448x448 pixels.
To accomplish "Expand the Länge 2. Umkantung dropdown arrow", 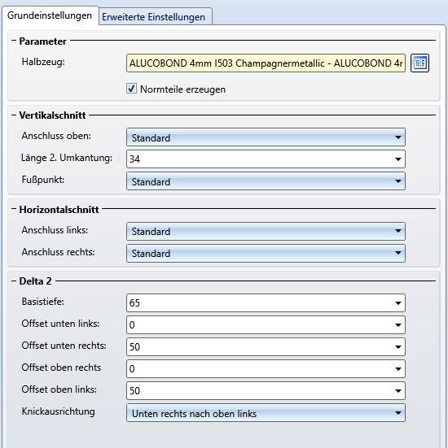I will (397, 159).
